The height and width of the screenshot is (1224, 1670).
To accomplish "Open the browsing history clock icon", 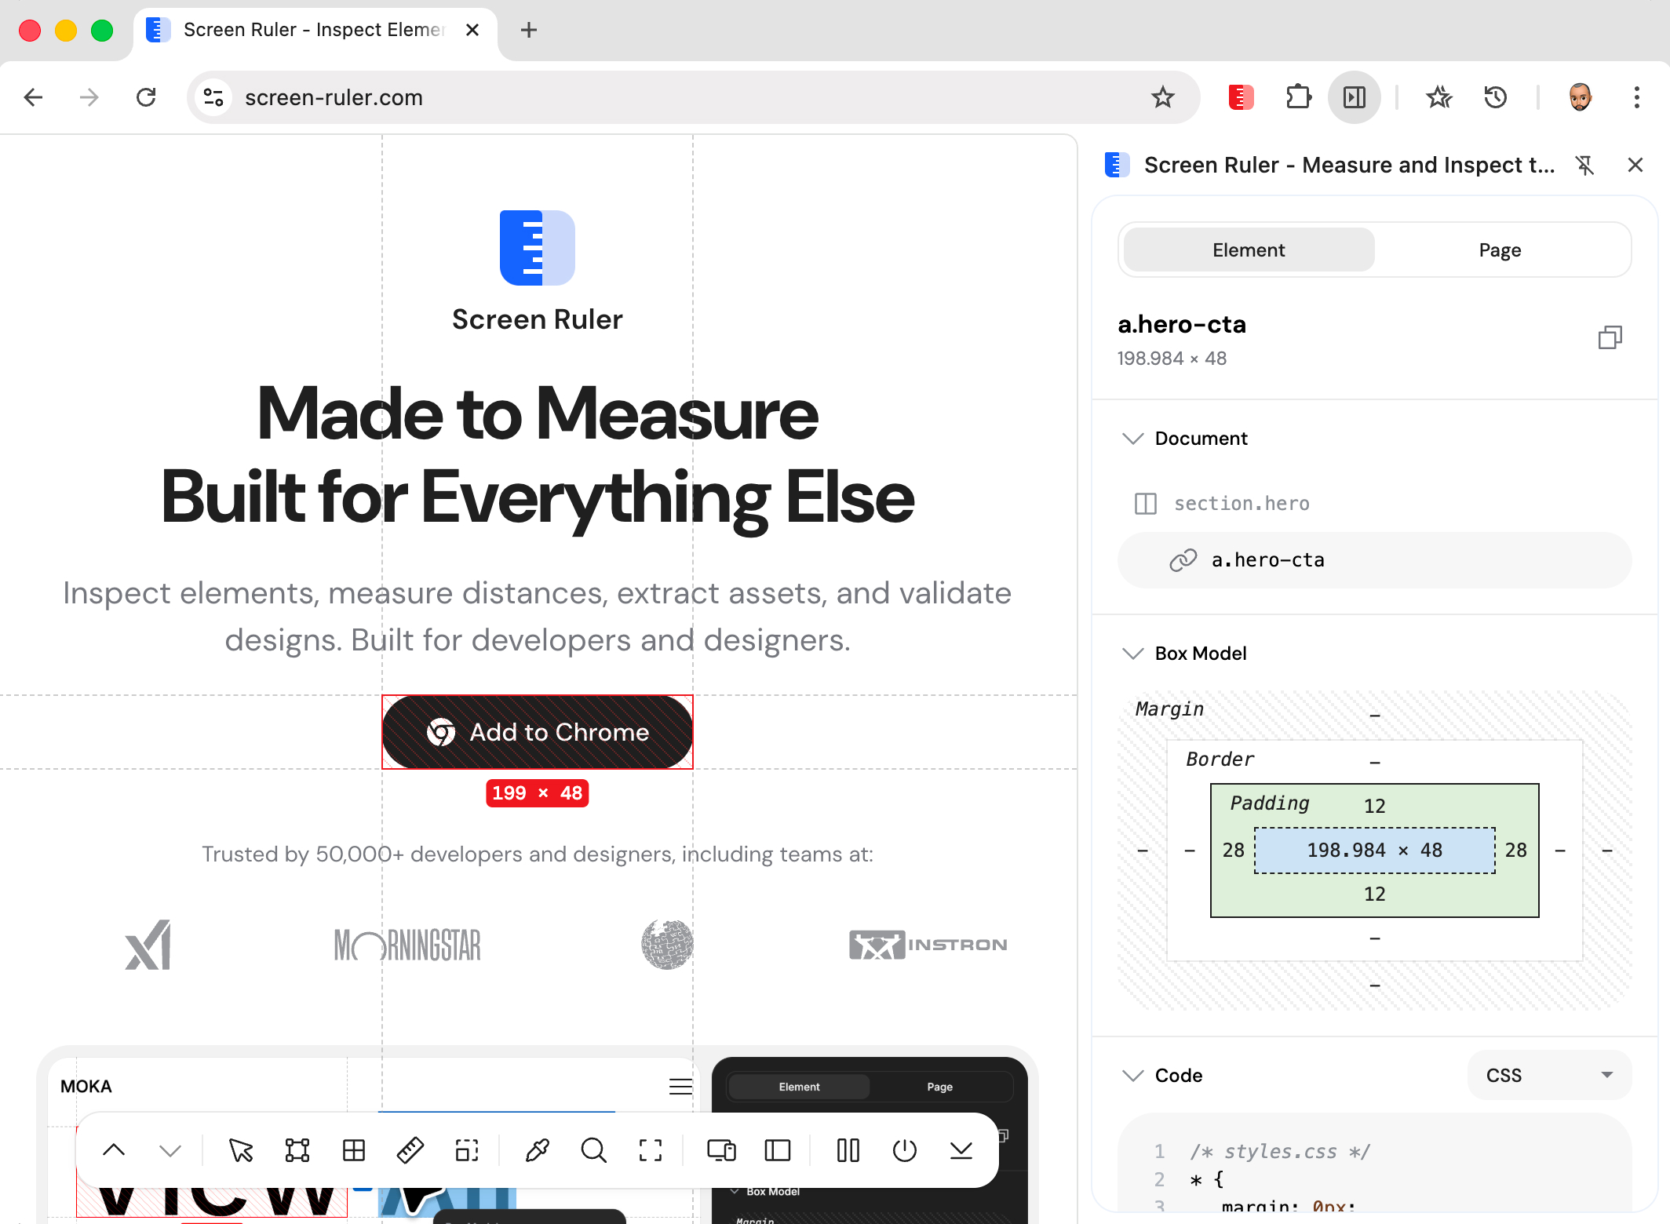I will coord(1496,97).
